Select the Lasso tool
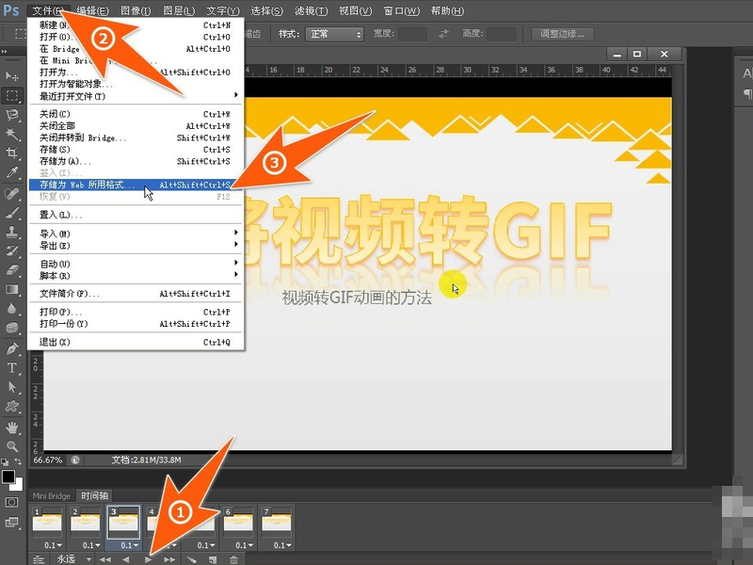This screenshot has height=565, width=753. [x=12, y=114]
